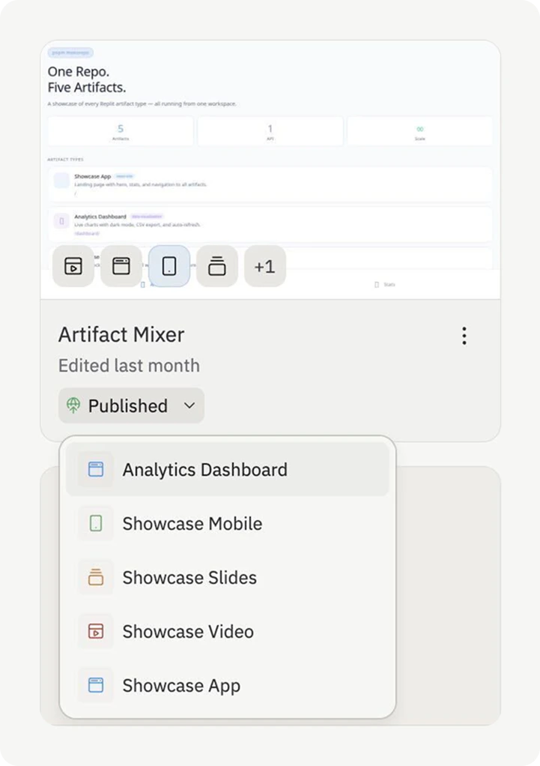Click the 5 Artifacts stat card
Screen dimensions: 540x766
click(120, 130)
